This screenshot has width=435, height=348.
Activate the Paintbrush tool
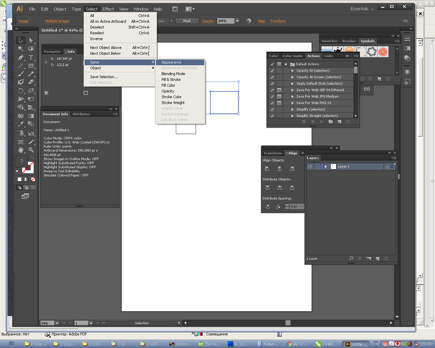21,74
